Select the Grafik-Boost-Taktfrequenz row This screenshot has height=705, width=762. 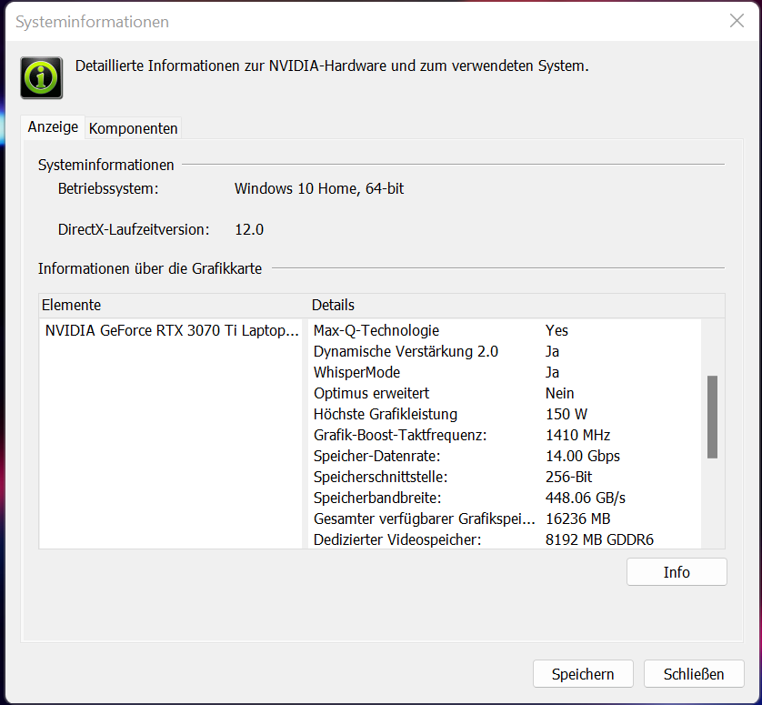pos(505,435)
